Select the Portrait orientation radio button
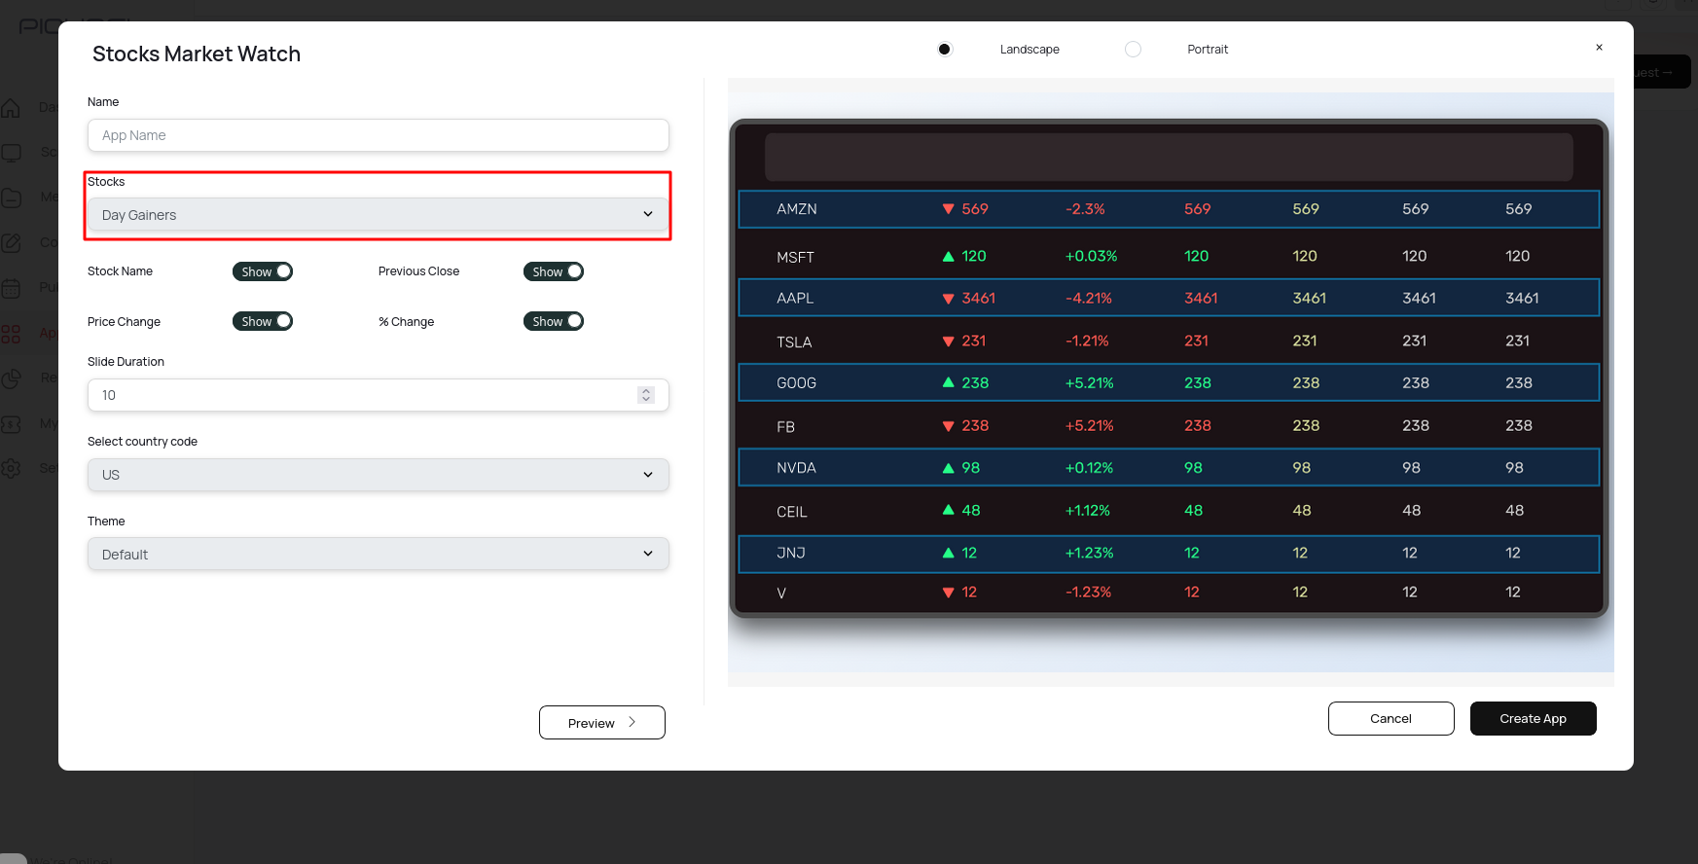 point(1133,49)
